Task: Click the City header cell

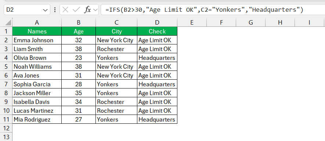Action: pos(116,31)
